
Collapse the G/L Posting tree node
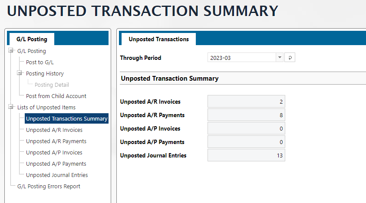(11, 51)
